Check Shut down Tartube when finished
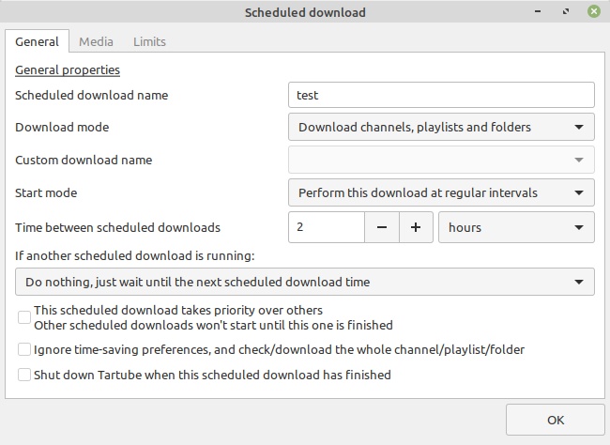The width and height of the screenshot is (610, 445). pyautogui.click(x=24, y=375)
